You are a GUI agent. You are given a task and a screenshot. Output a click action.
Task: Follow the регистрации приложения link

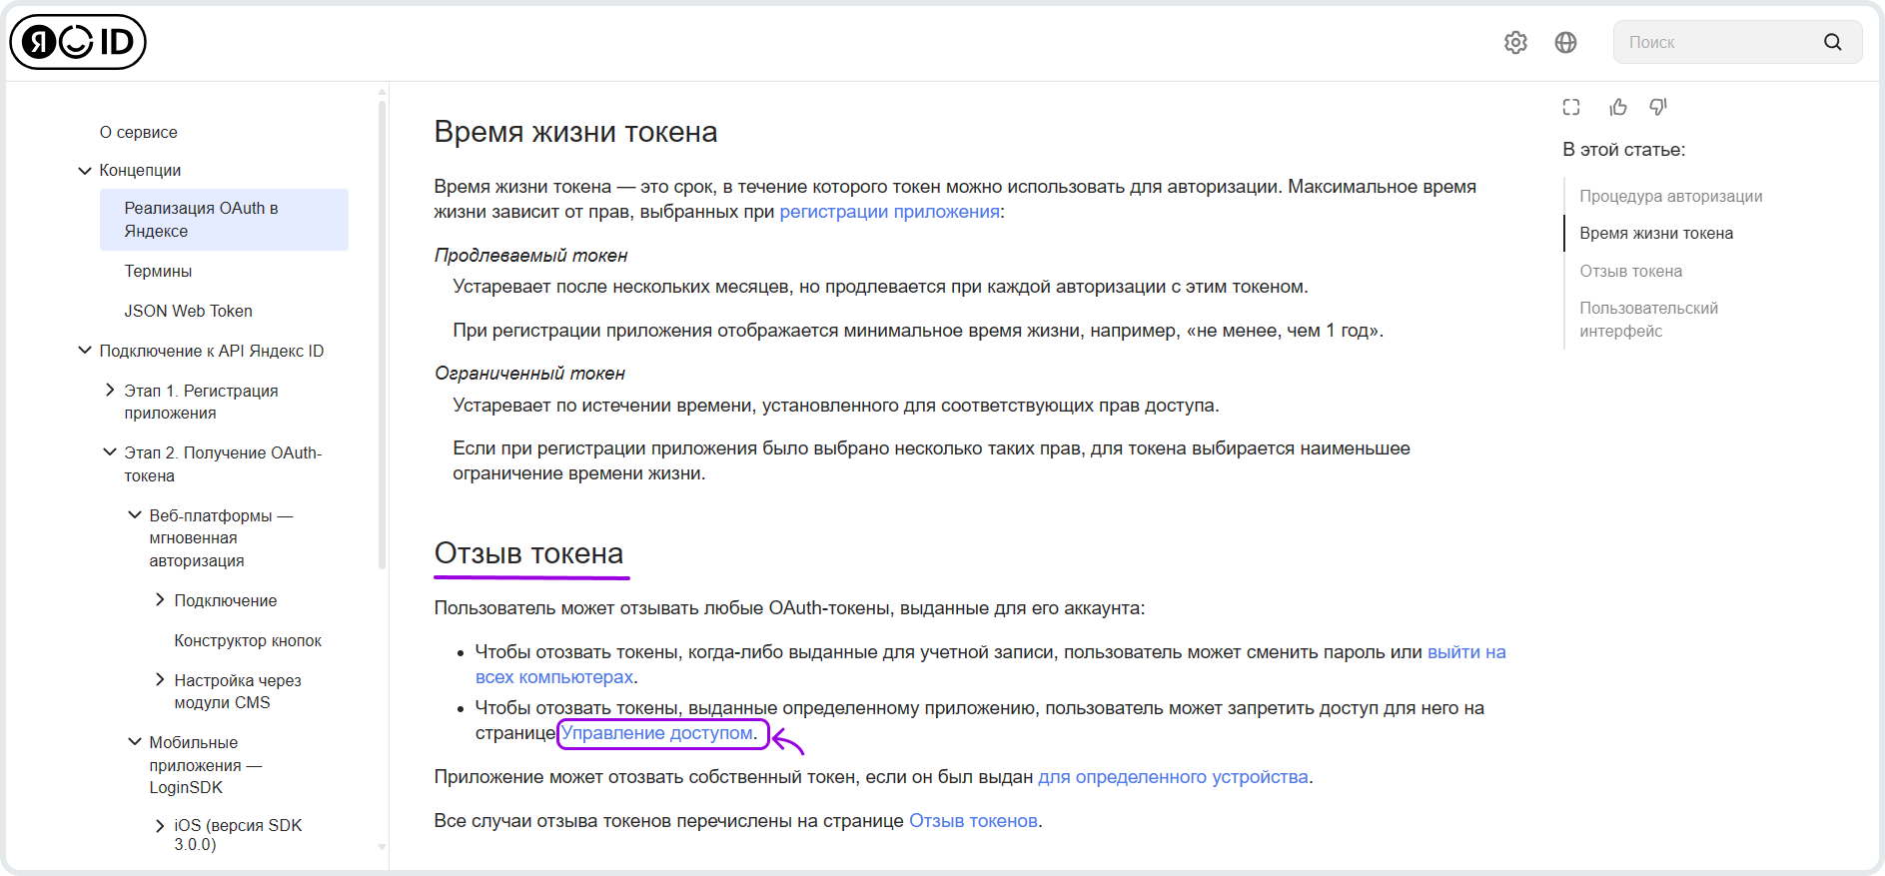889,212
